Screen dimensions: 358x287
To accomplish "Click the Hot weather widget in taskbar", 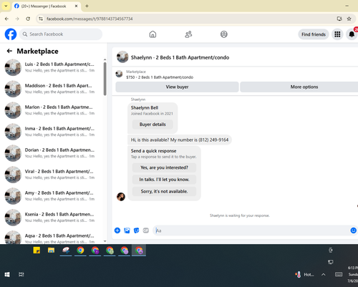I will click(x=304, y=275).
